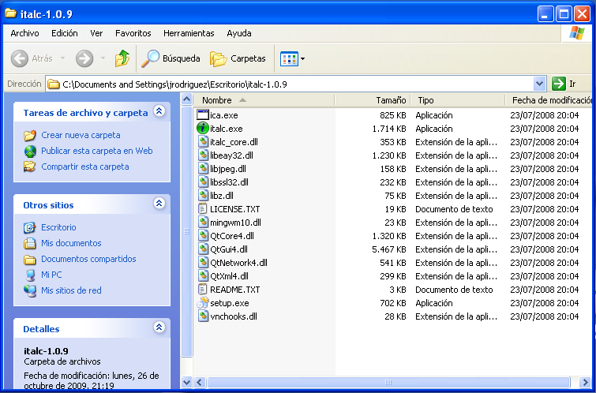
Task: Select the LICENSE.TXT document icon
Action: (202, 209)
